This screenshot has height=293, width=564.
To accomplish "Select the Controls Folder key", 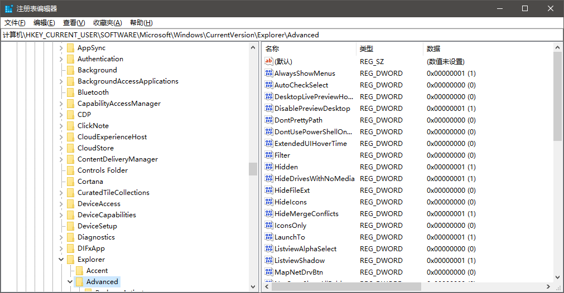I will (103, 170).
